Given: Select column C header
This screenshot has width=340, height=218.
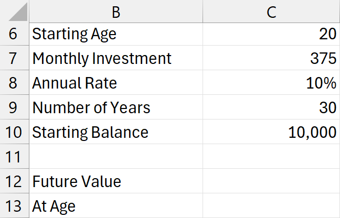Looking at the screenshot, I should (271, 12).
